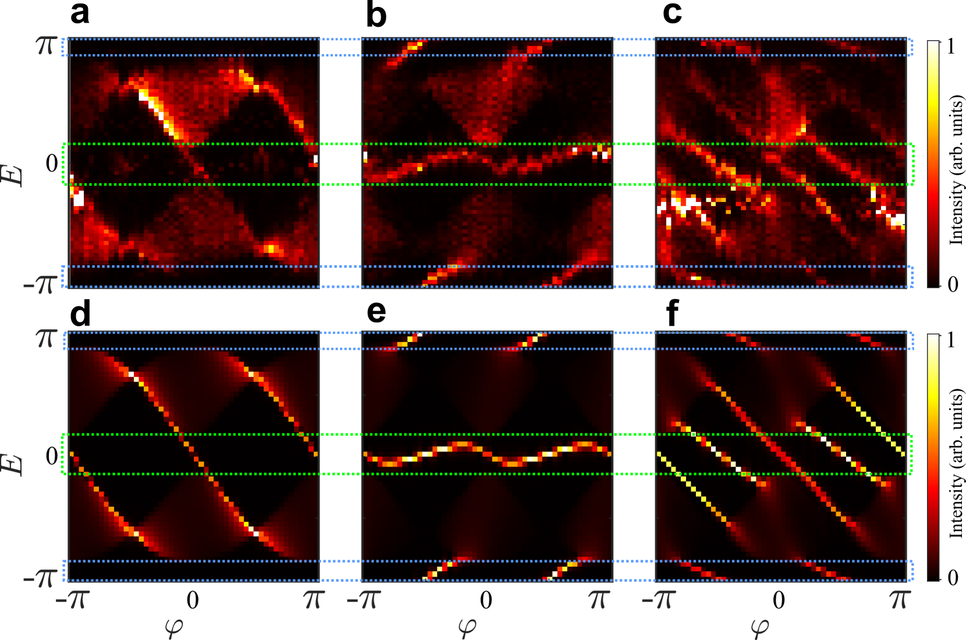Select the heatmap plot of panel a
Screen dimensions: 966x640
click(194, 163)
